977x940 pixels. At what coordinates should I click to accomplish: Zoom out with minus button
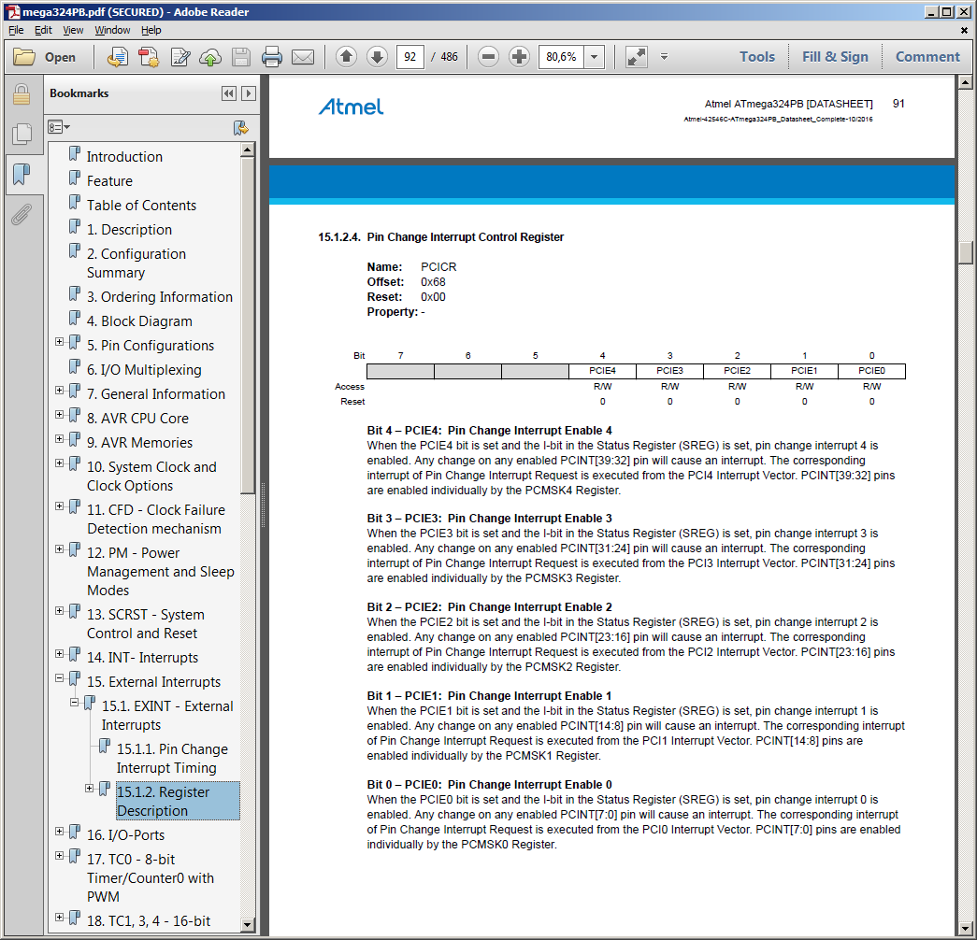coord(488,57)
